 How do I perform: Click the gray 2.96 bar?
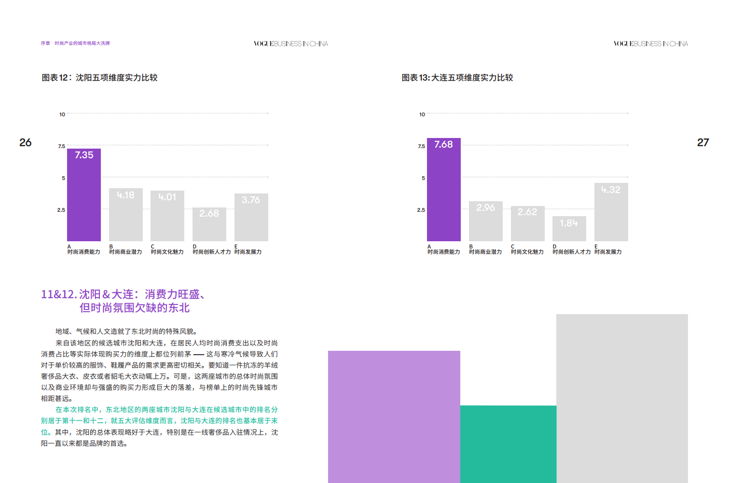tap(485, 221)
